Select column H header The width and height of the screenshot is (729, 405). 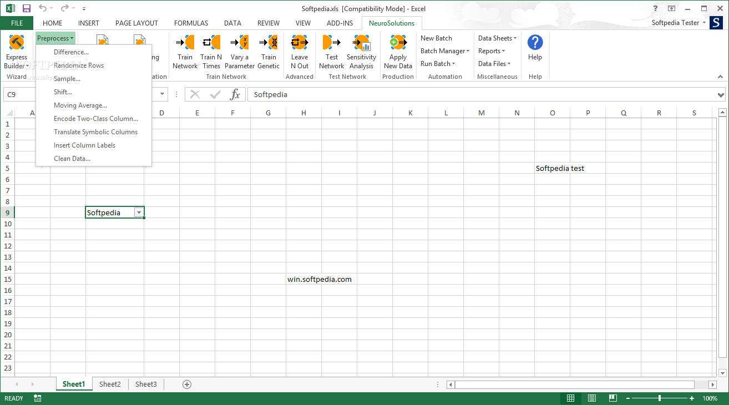coord(303,113)
